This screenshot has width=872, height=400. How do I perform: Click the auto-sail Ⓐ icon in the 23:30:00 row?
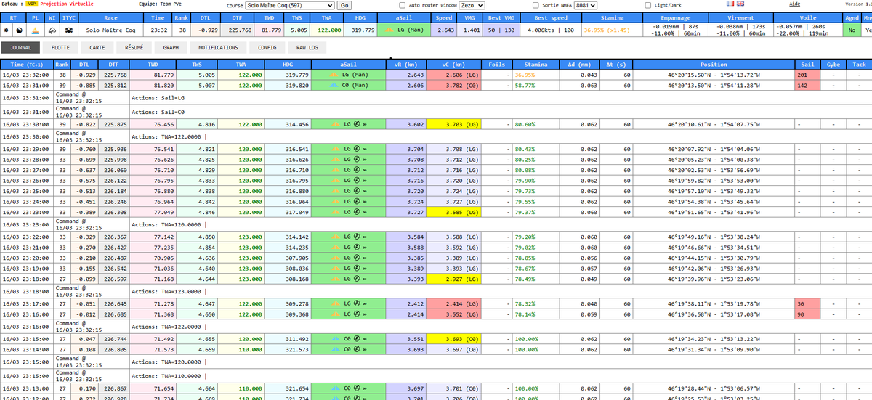click(x=357, y=124)
